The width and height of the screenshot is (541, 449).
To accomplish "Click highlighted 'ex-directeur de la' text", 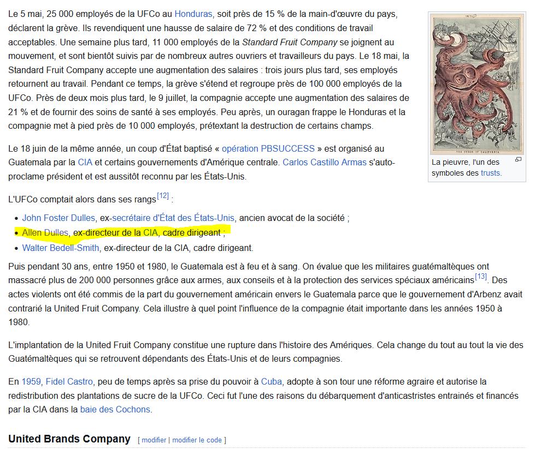I will [107, 233].
